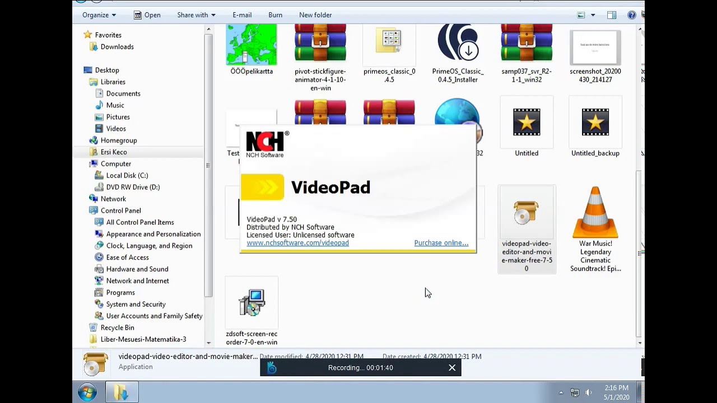717x403 pixels.
Task: Select Desktop in navigation pane
Action: [x=107, y=70]
